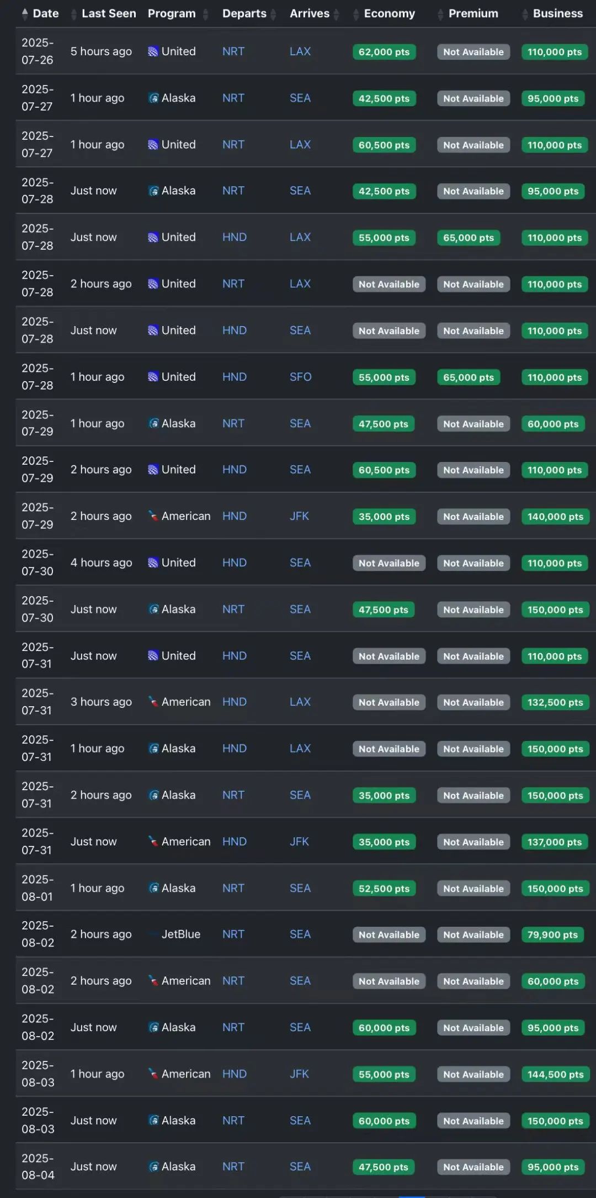Click the American logo in the 2025-08-03 row

coord(153,1074)
